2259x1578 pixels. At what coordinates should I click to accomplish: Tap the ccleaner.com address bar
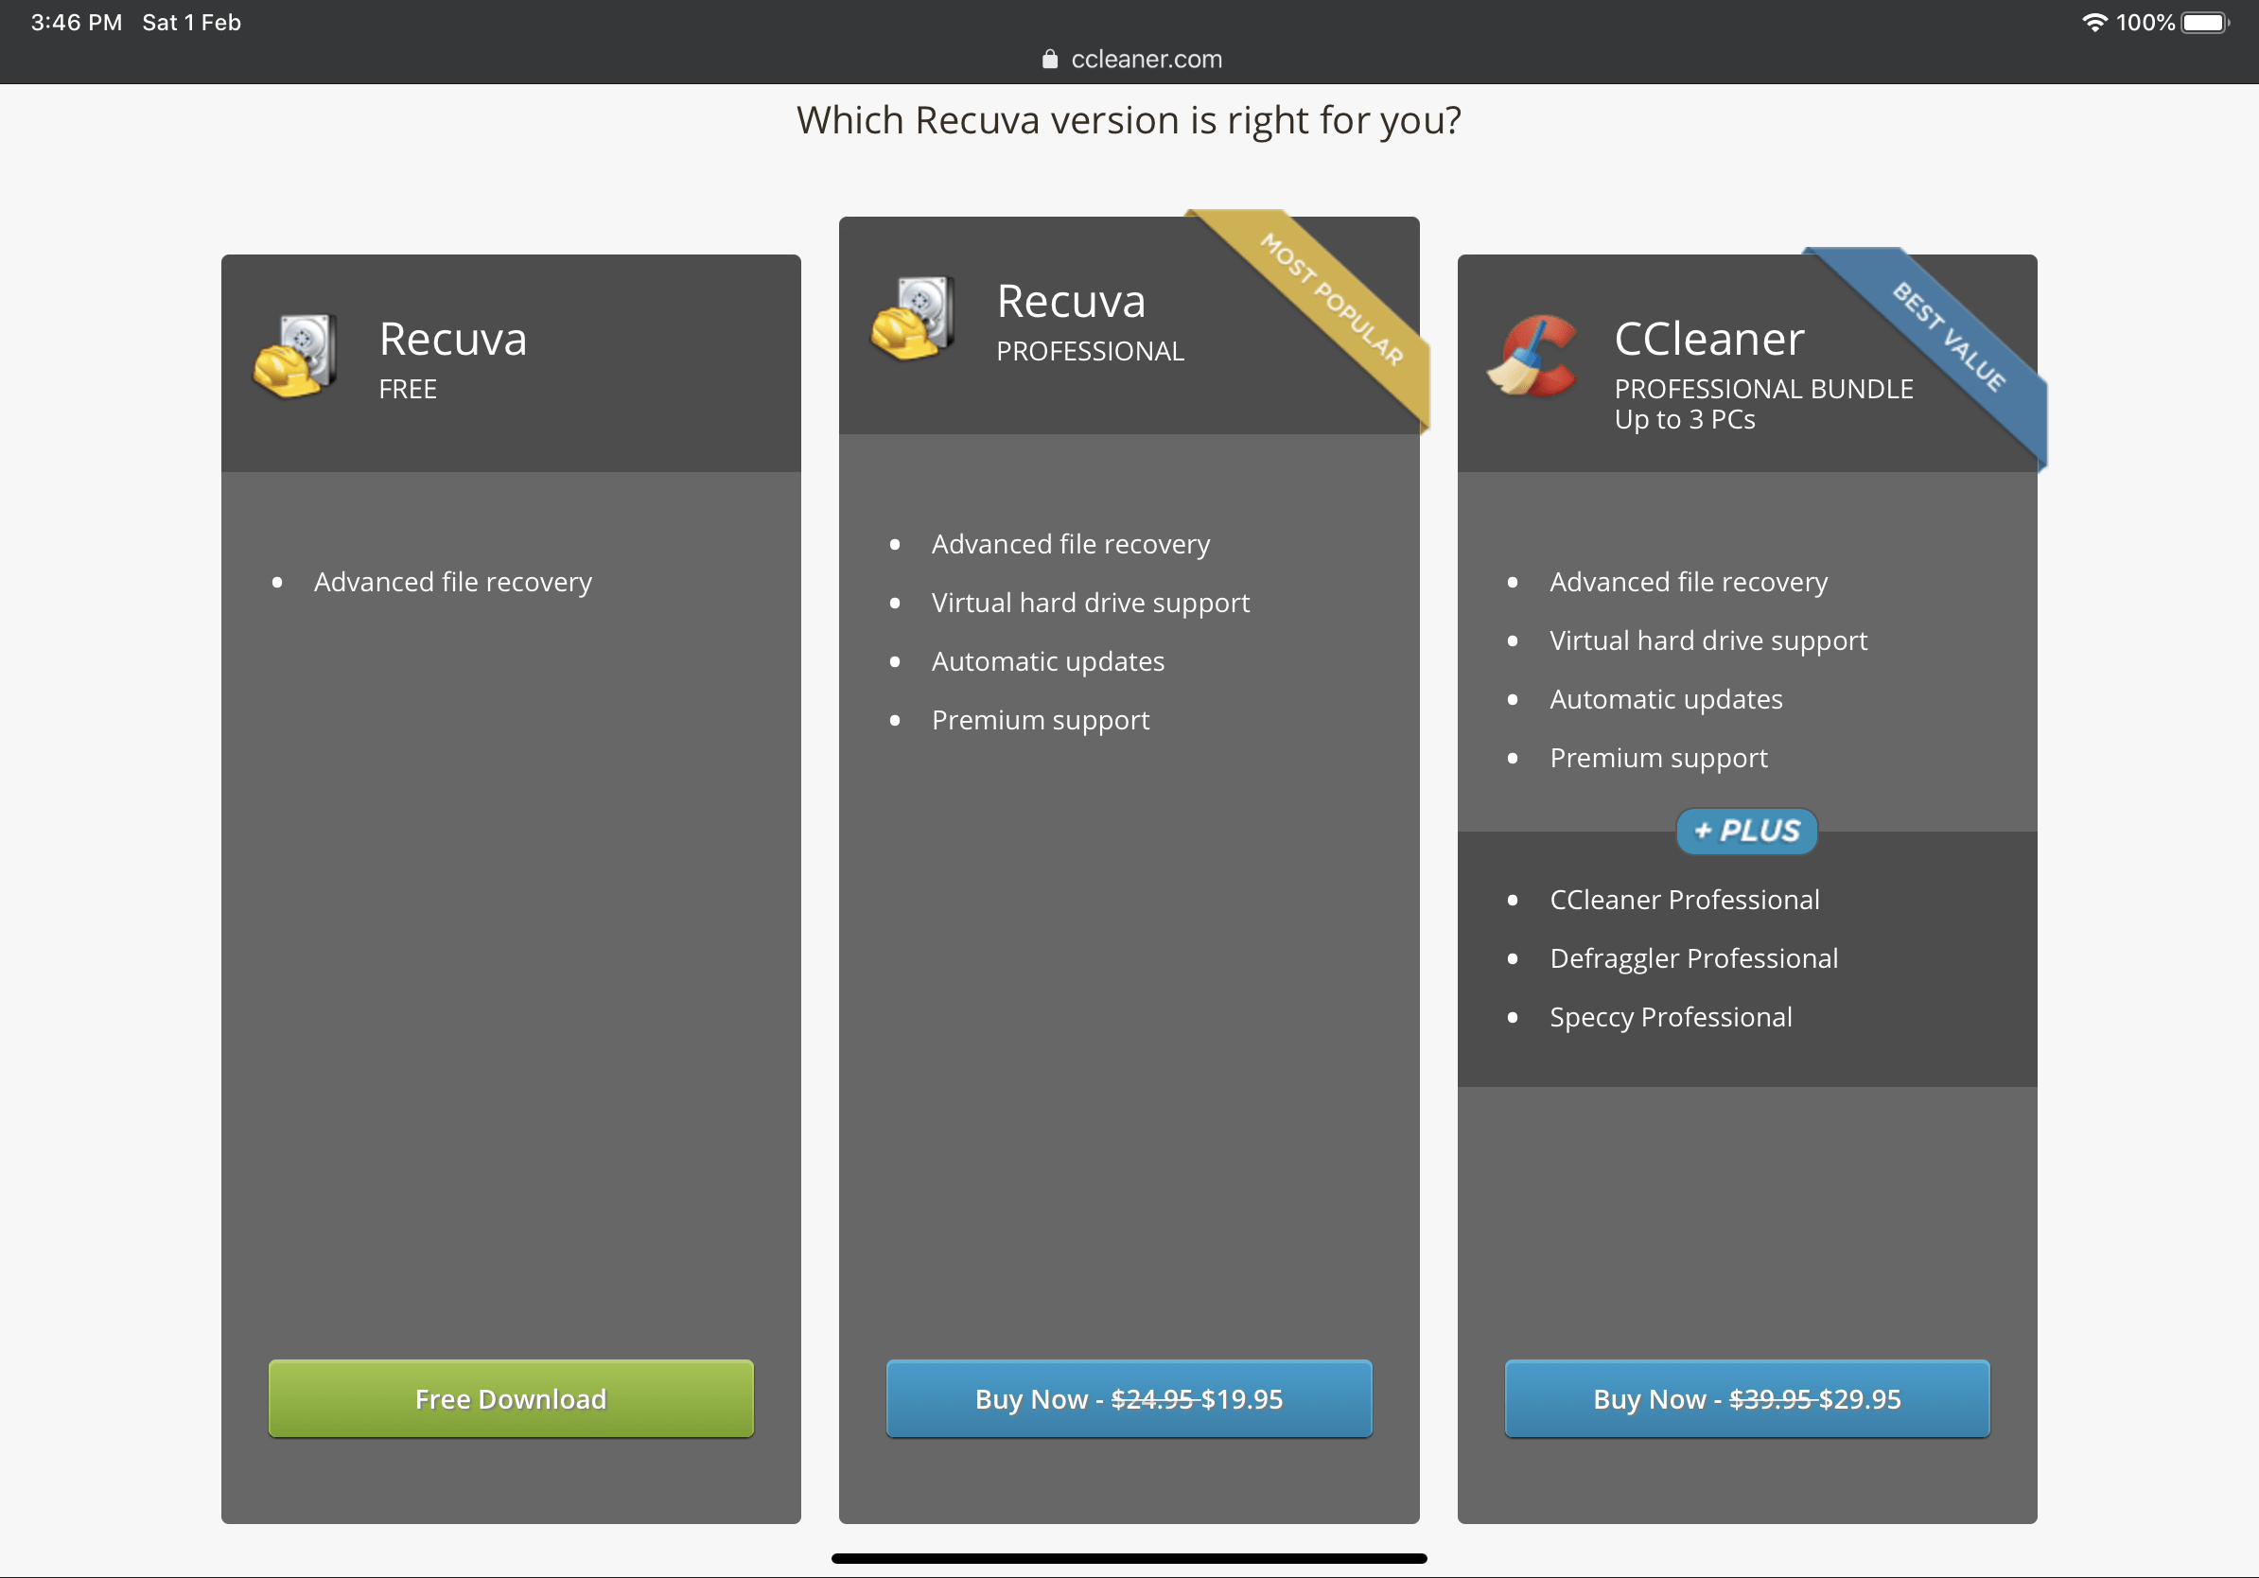(x=1131, y=59)
